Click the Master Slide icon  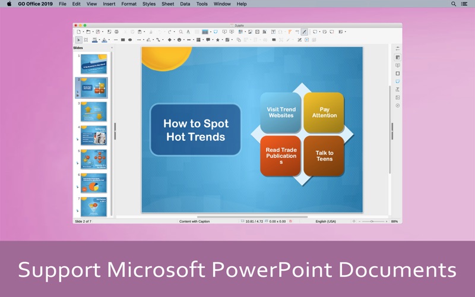click(216, 31)
